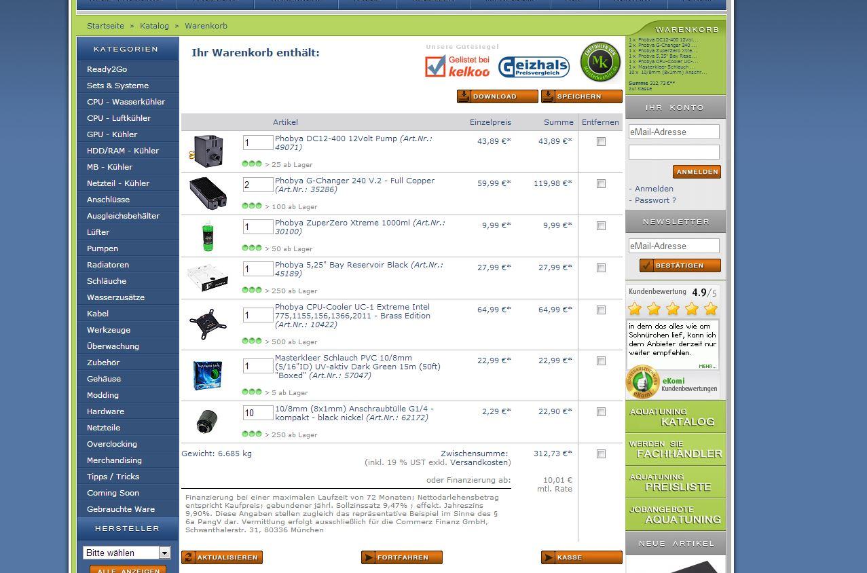
Task: Click the Einzelpreis column header
Action: (x=490, y=122)
